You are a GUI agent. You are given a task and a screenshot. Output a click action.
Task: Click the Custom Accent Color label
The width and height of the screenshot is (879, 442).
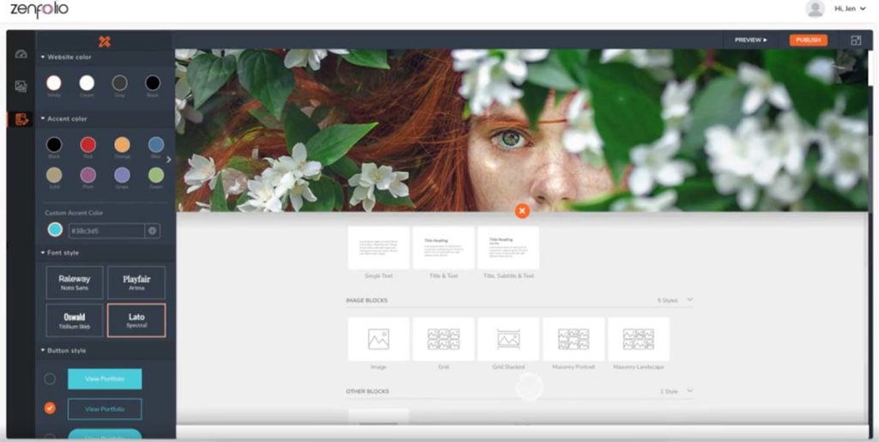(x=74, y=213)
